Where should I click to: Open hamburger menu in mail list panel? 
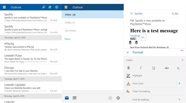[4, 7]
